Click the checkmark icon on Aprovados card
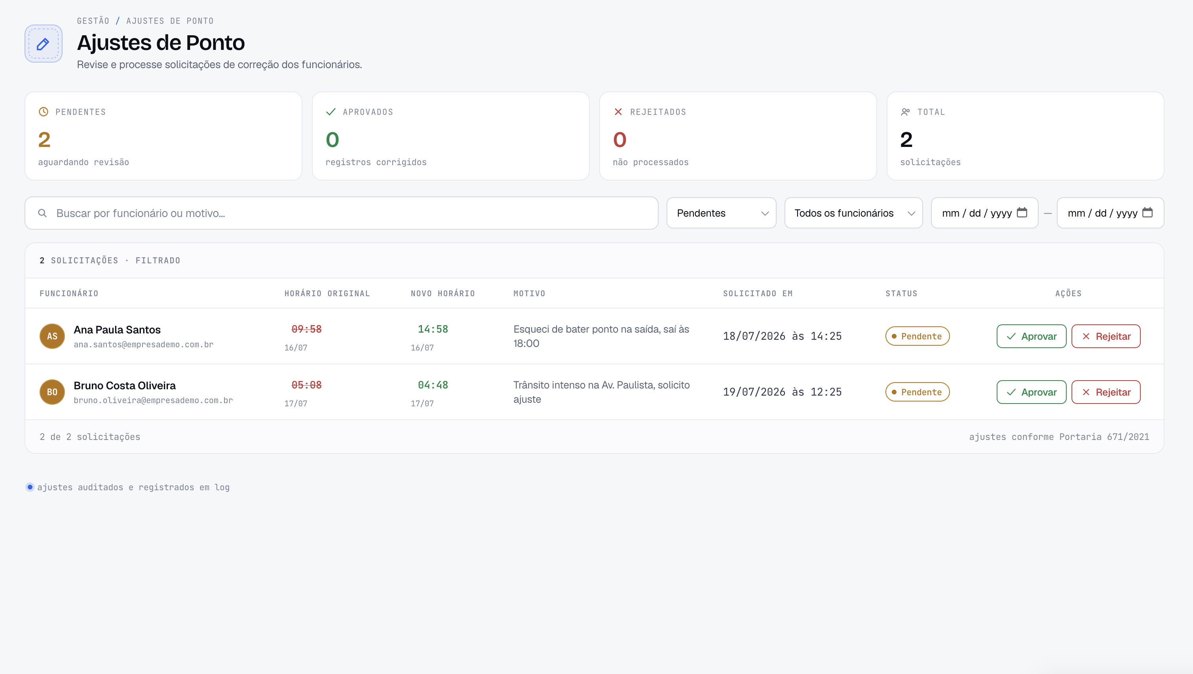This screenshot has height=674, width=1193. (331, 112)
